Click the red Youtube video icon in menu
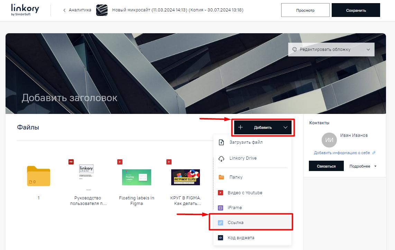This screenshot has width=395, height=250. [x=221, y=193]
